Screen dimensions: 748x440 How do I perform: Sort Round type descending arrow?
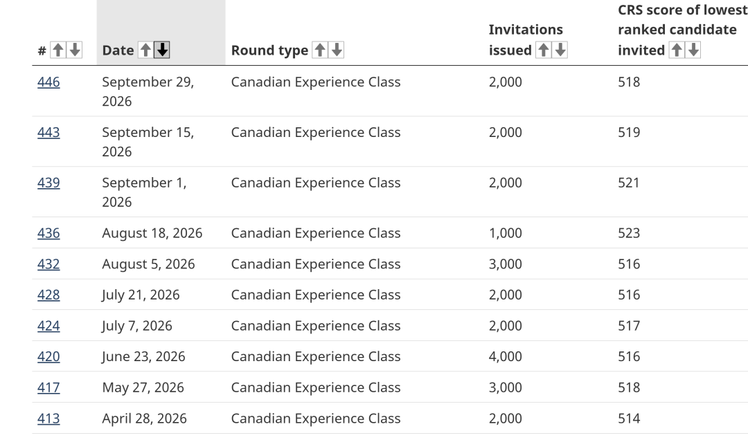click(x=337, y=50)
